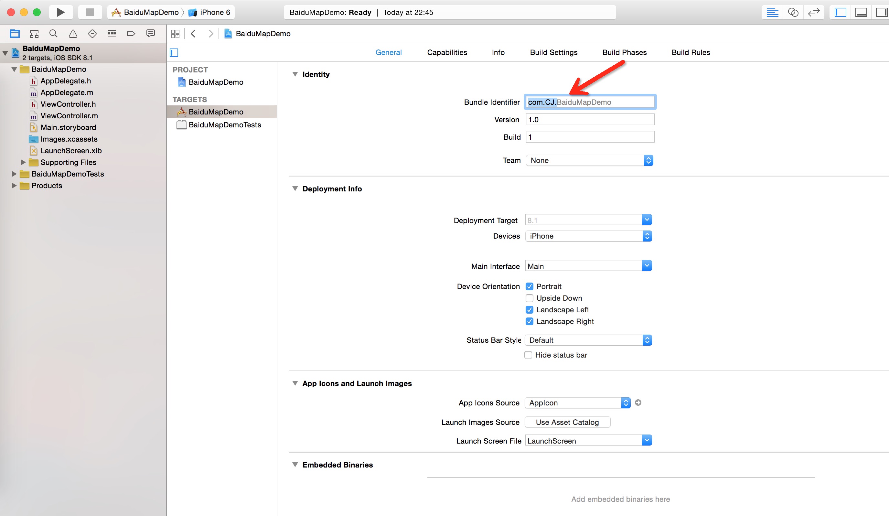Open AppDelegate.m file
The image size is (889, 516).
[67, 92]
